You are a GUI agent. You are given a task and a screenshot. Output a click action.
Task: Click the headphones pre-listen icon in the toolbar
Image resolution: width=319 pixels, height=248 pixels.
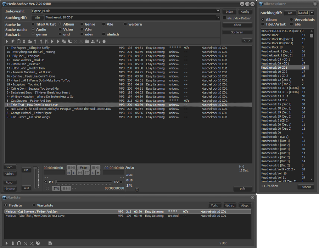18,41
